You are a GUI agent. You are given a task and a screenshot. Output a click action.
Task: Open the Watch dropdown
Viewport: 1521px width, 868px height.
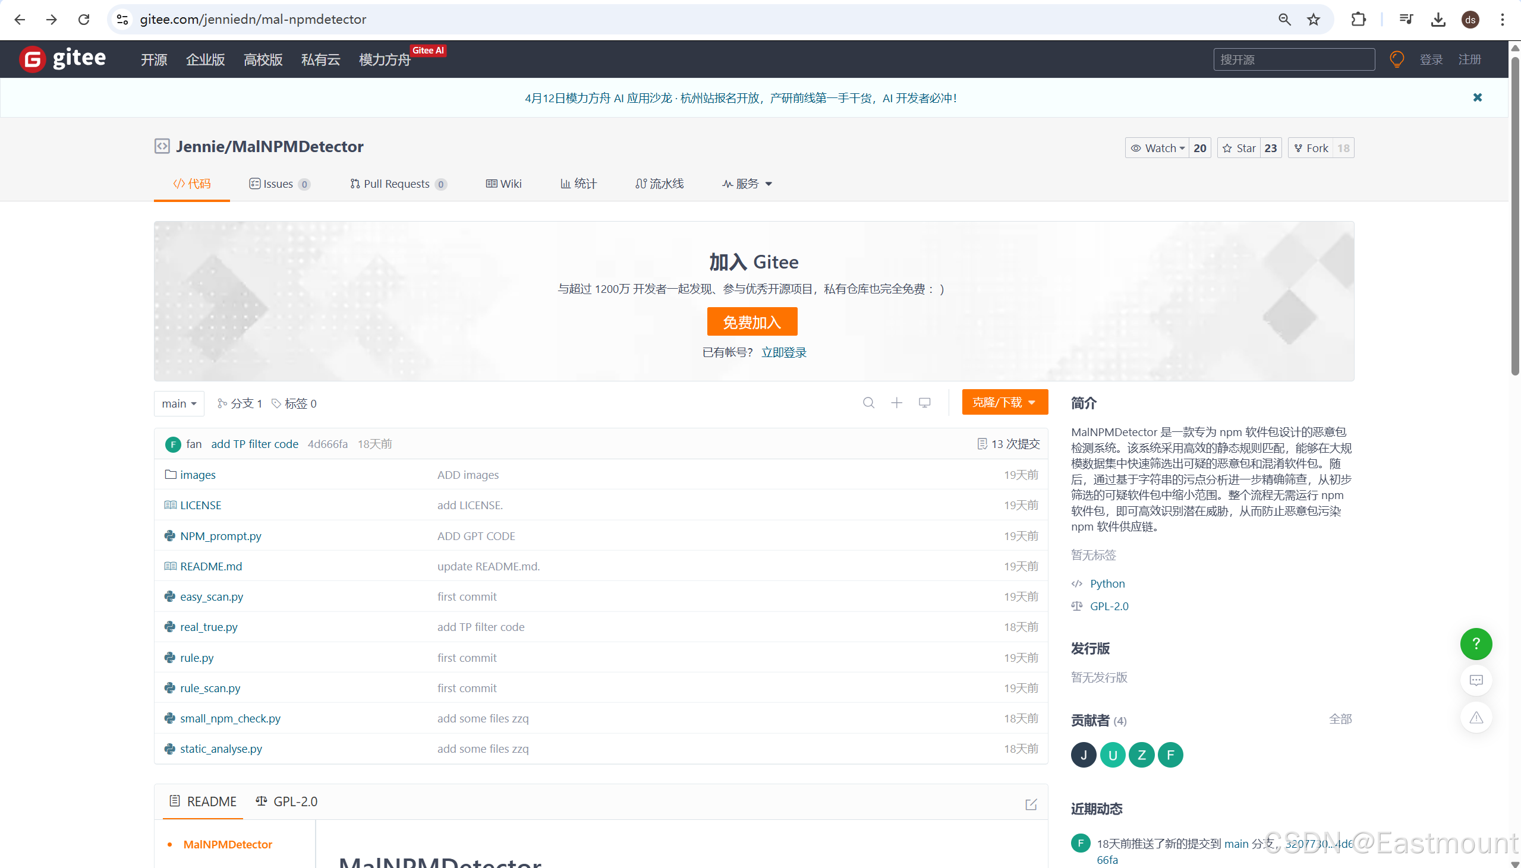point(1157,148)
